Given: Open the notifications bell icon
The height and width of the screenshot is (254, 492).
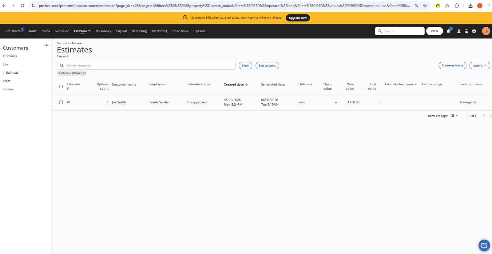Looking at the screenshot, I should 448,31.
